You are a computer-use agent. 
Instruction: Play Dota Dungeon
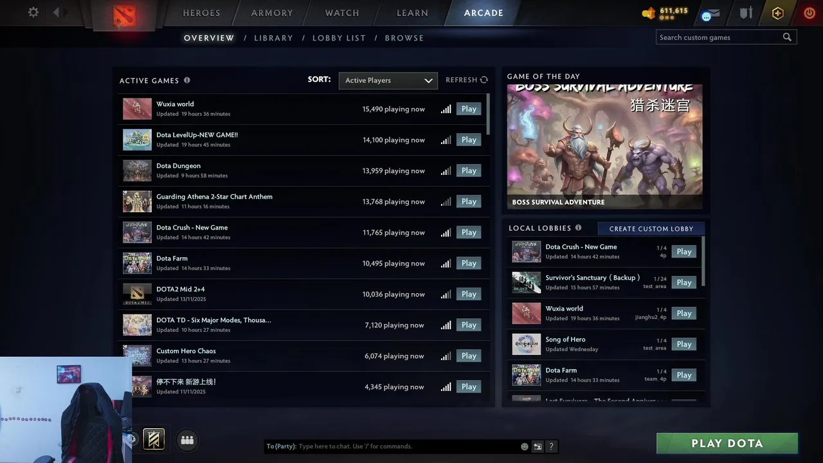(x=469, y=170)
